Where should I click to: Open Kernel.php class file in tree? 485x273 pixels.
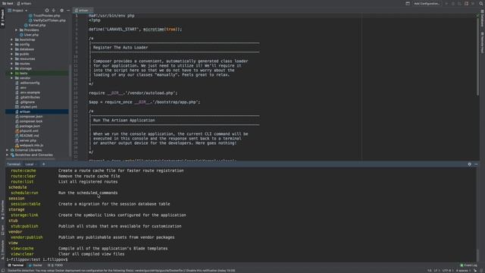tap(35, 25)
